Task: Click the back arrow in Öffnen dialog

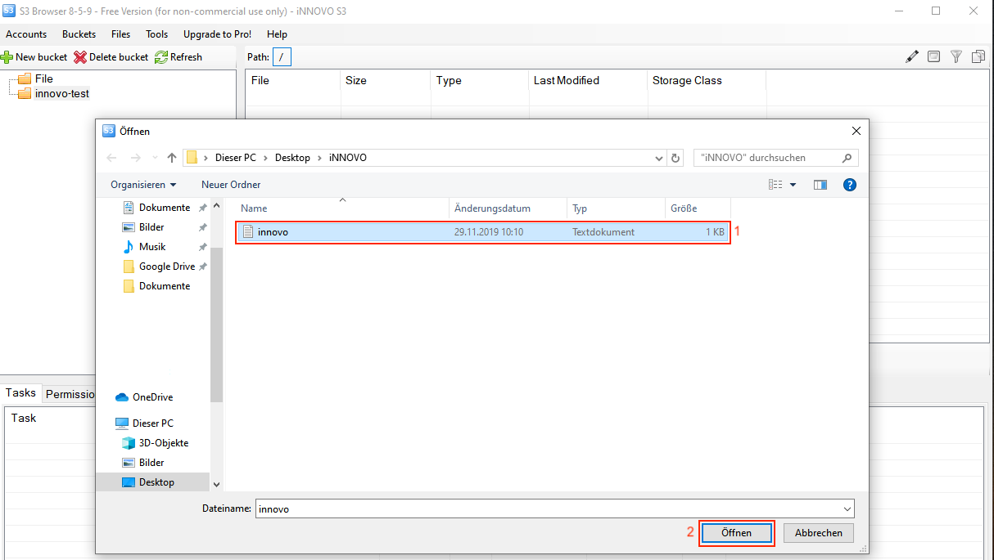Action: click(112, 158)
